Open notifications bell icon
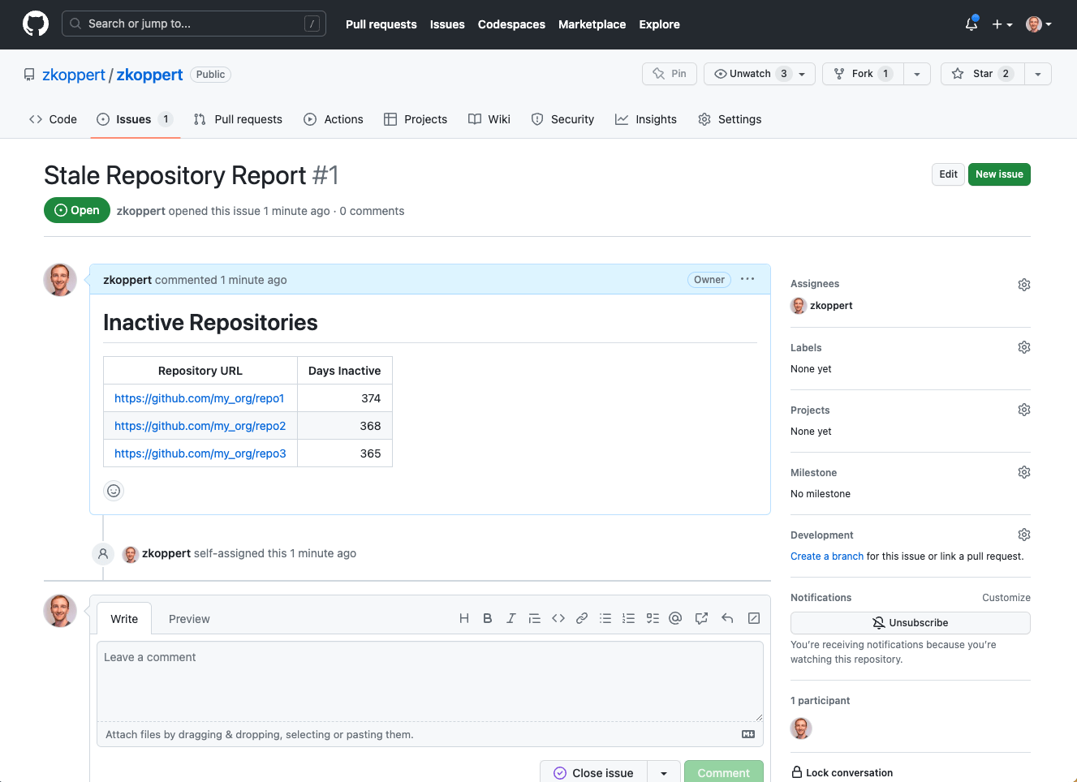 click(971, 24)
